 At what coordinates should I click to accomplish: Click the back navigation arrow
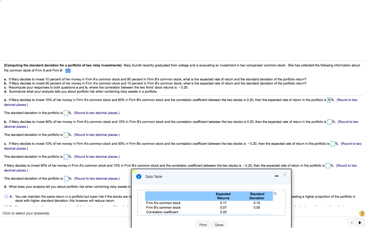coord(351,222)
